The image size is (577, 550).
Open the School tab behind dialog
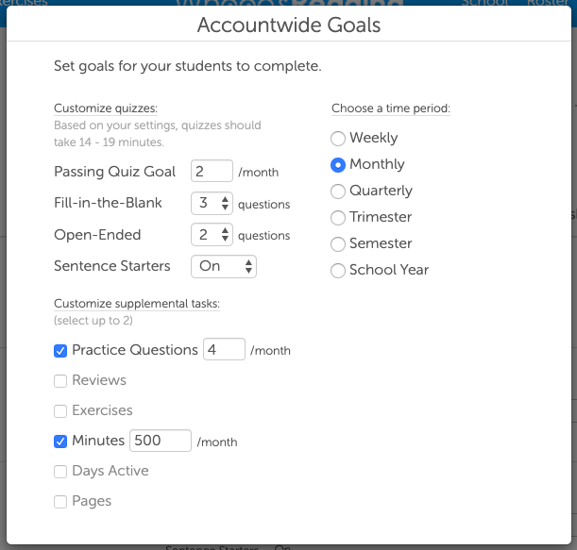pyautogui.click(x=483, y=4)
